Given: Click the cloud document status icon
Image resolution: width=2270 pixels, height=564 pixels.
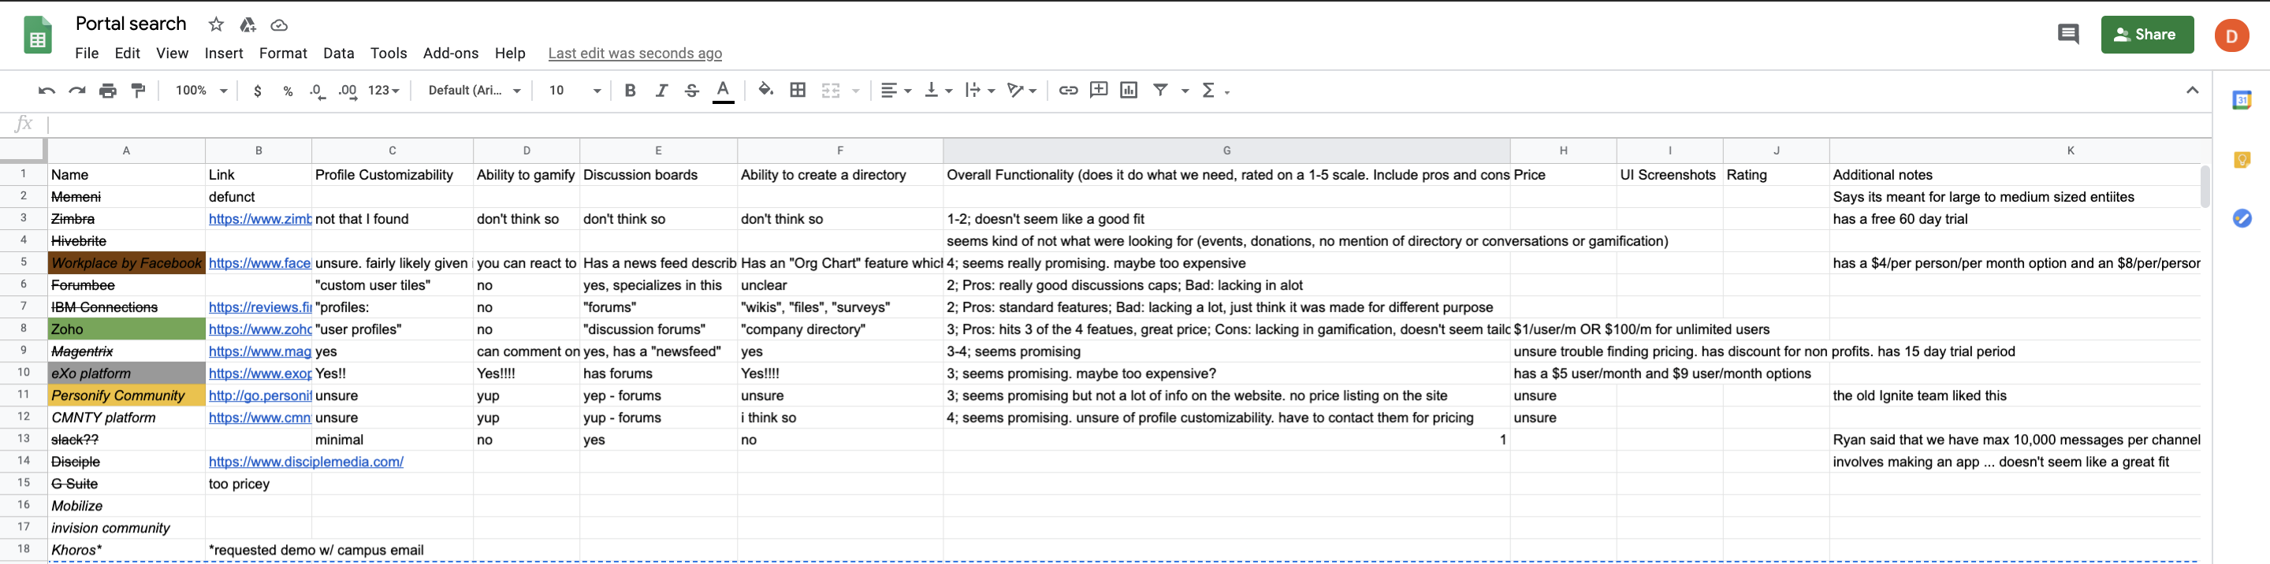Looking at the screenshot, I should tap(279, 24).
